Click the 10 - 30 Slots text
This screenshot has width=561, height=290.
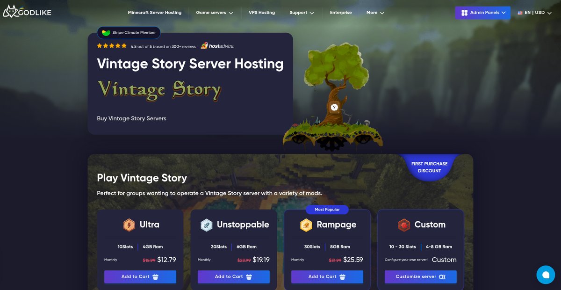pyautogui.click(x=403, y=246)
